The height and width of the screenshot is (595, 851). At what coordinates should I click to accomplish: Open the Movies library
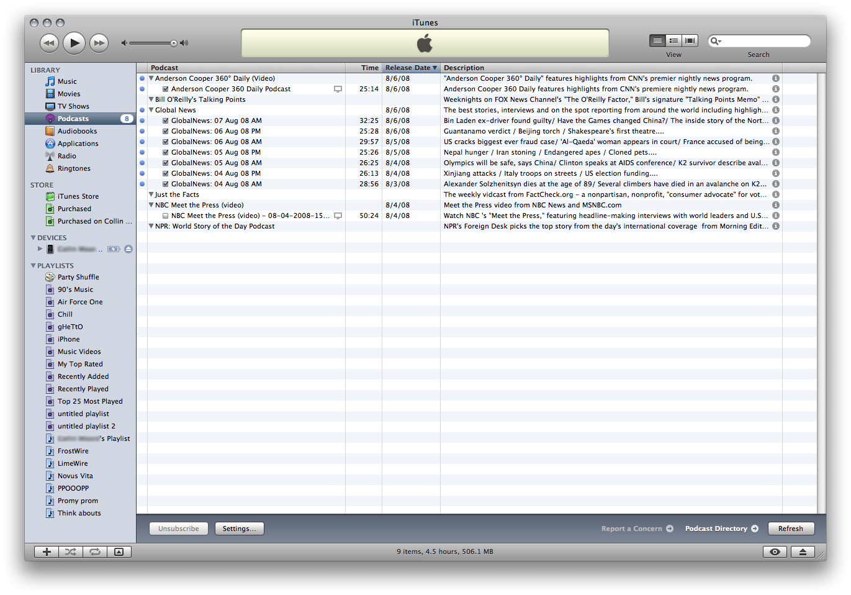click(x=69, y=94)
